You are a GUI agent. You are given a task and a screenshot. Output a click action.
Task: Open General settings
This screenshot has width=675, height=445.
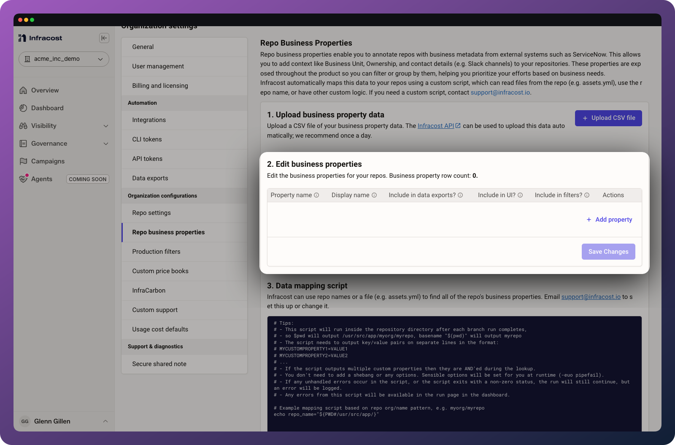click(184, 47)
